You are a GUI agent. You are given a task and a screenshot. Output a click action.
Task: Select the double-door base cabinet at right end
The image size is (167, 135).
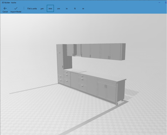click(107, 90)
